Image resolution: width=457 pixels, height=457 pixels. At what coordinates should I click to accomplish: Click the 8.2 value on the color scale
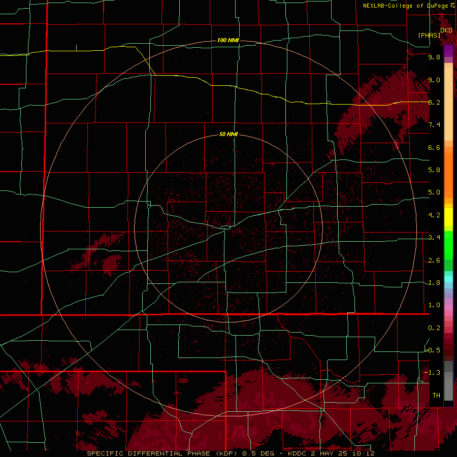(x=434, y=102)
